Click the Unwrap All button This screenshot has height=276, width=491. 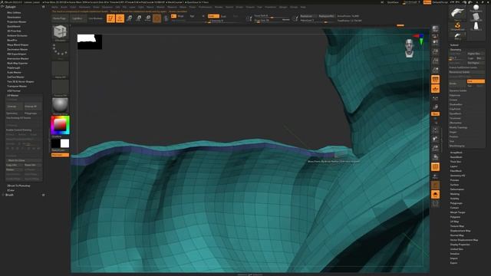(x=32, y=107)
